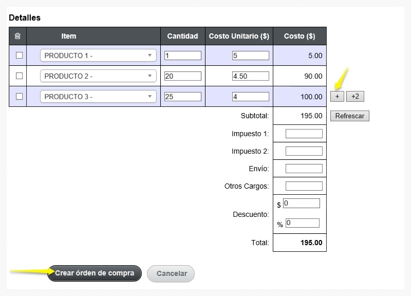411x296 pixels.
Task: Focus the Otros Cargos field
Action: (x=304, y=186)
